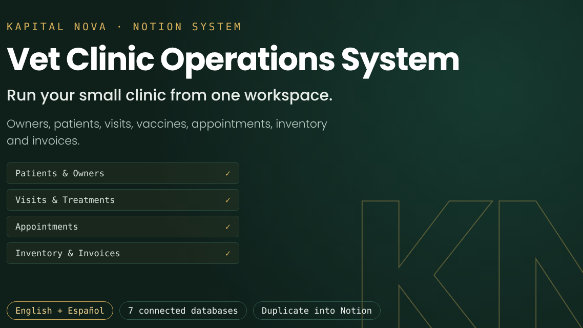This screenshot has width=583, height=328.
Task: Click the Kapital Nova · Notion System tagline
Action: pos(124,27)
